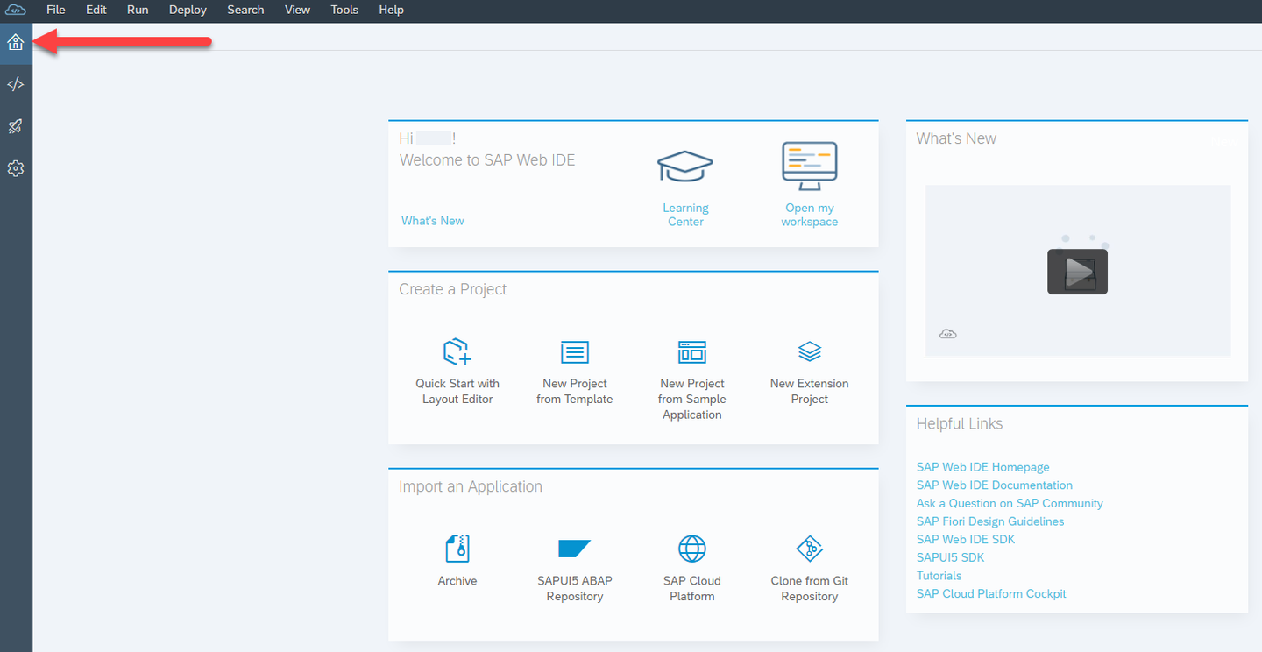Viewport: 1262px width, 652px height.
Task: Open the File menu
Action: (55, 10)
